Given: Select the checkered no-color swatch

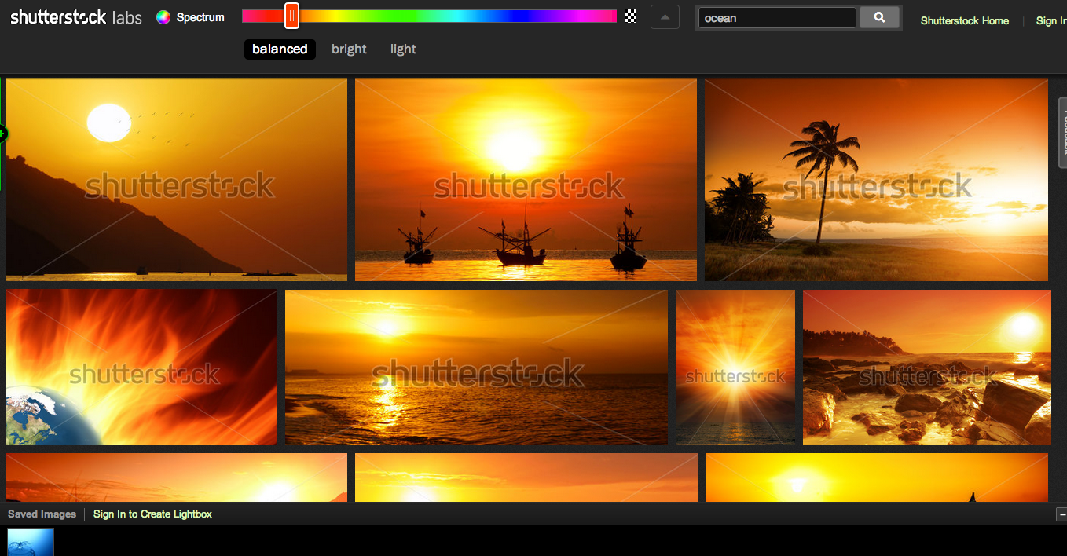Looking at the screenshot, I should point(630,16).
